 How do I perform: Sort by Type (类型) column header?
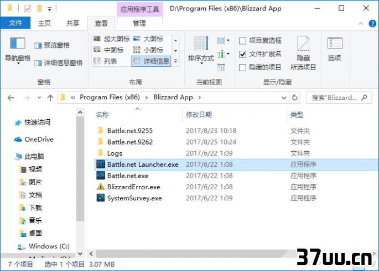coord(297,114)
